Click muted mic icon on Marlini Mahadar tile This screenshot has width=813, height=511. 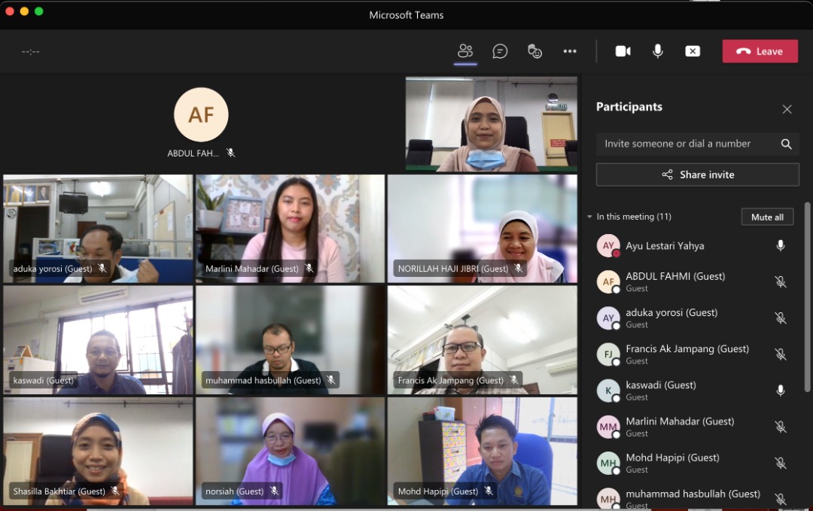(x=309, y=269)
